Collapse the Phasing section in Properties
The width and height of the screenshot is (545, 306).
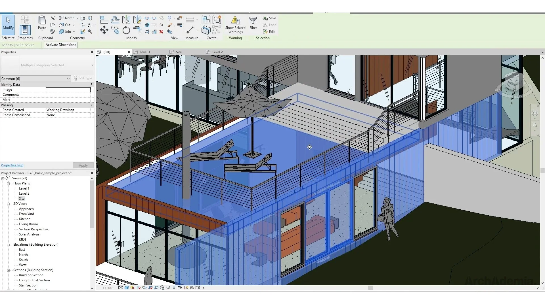(x=91, y=105)
